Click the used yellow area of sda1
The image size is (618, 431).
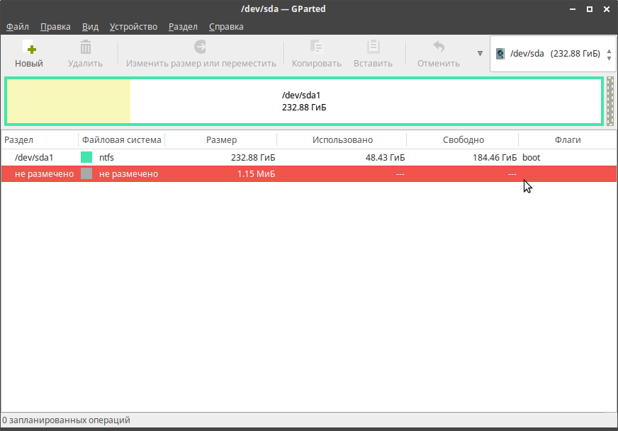(x=69, y=101)
